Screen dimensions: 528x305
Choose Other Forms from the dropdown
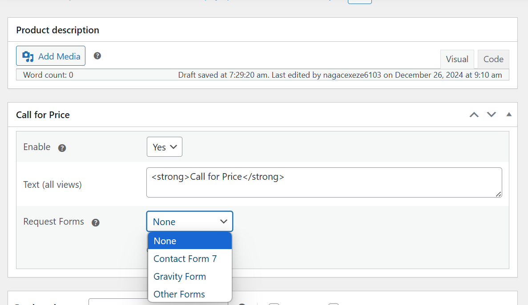coord(179,294)
